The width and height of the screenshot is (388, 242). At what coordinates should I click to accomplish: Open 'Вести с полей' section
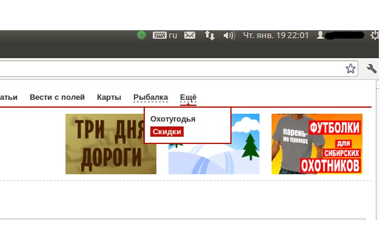pos(57,97)
